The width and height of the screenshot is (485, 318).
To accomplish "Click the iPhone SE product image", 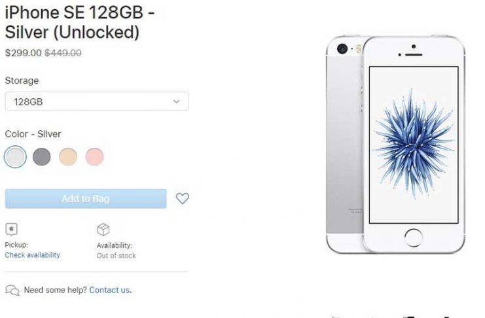I will tap(395, 145).
